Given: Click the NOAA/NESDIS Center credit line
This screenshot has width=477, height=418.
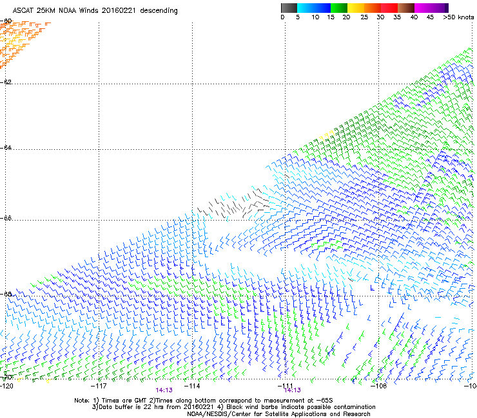Looking at the screenshot, I should pyautogui.click(x=278, y=413).
